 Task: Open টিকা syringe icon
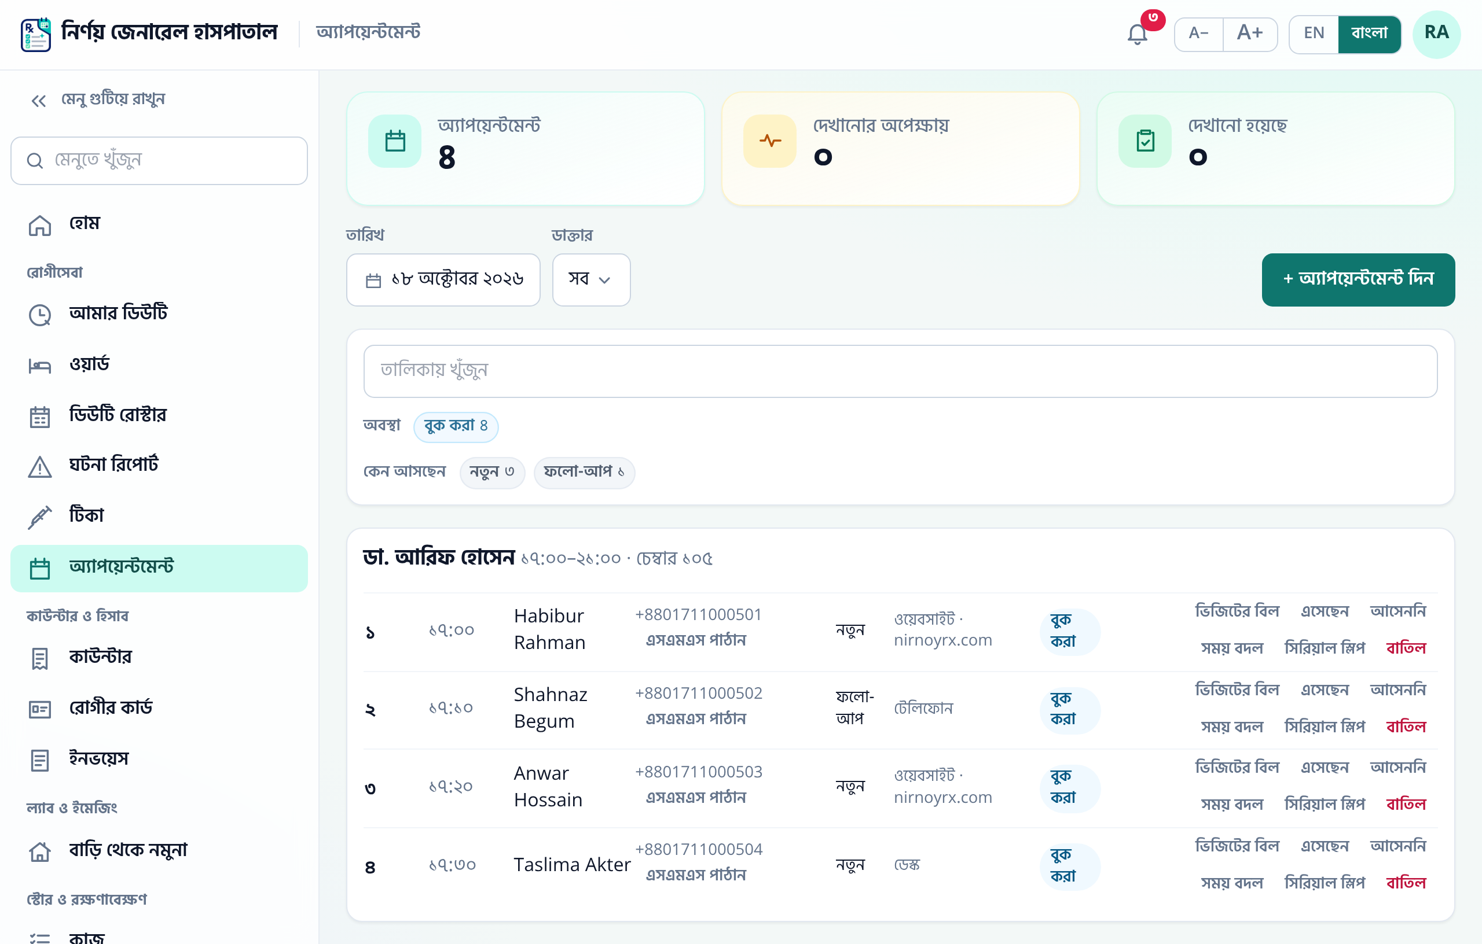click(x=39, y=517)
